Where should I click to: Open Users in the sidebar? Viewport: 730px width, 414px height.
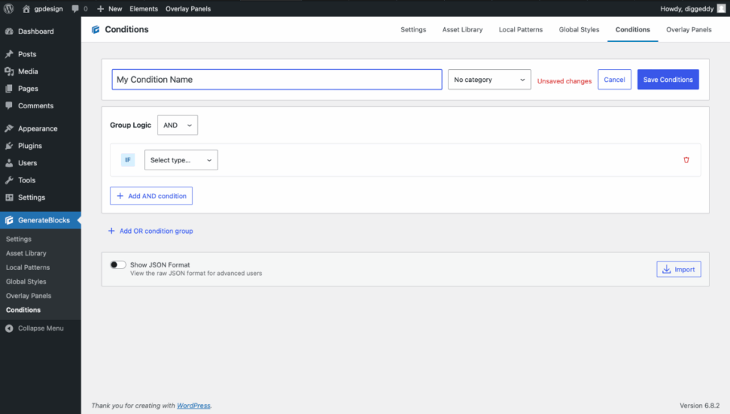coord(28,162)
